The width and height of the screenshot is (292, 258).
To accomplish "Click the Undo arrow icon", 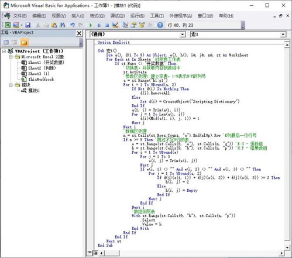I will pyautogui.click(x=73, y=25).
